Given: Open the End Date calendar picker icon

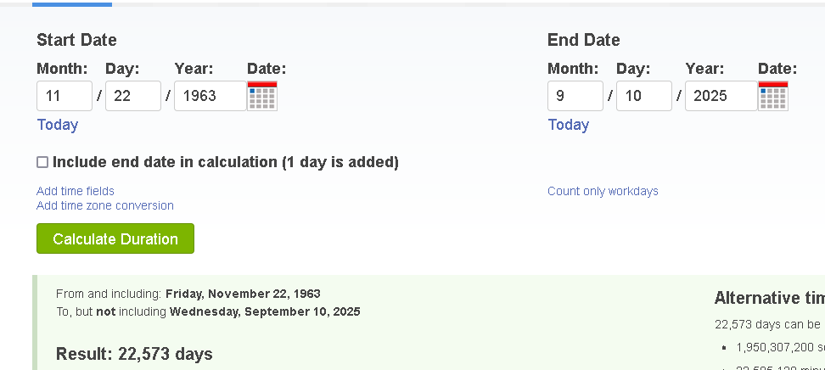Looking at the screenshot, I should [772, 96].
